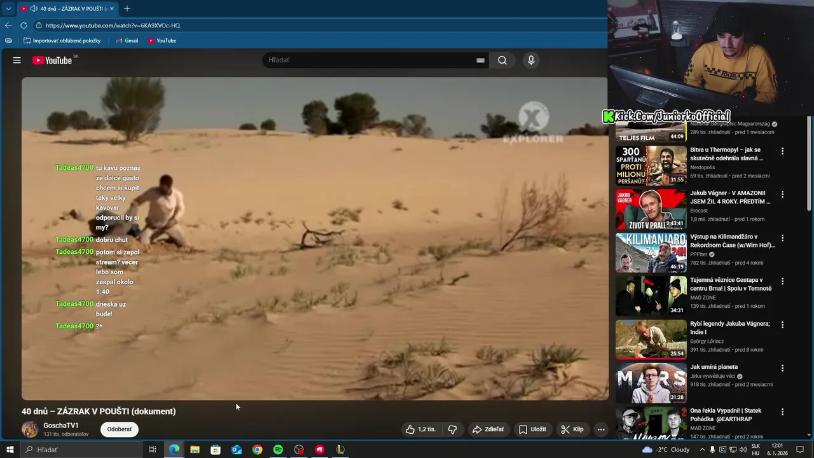Click the video player to pause
The width and height of the screenshot is (814, 458).
(x=315, y=239)
